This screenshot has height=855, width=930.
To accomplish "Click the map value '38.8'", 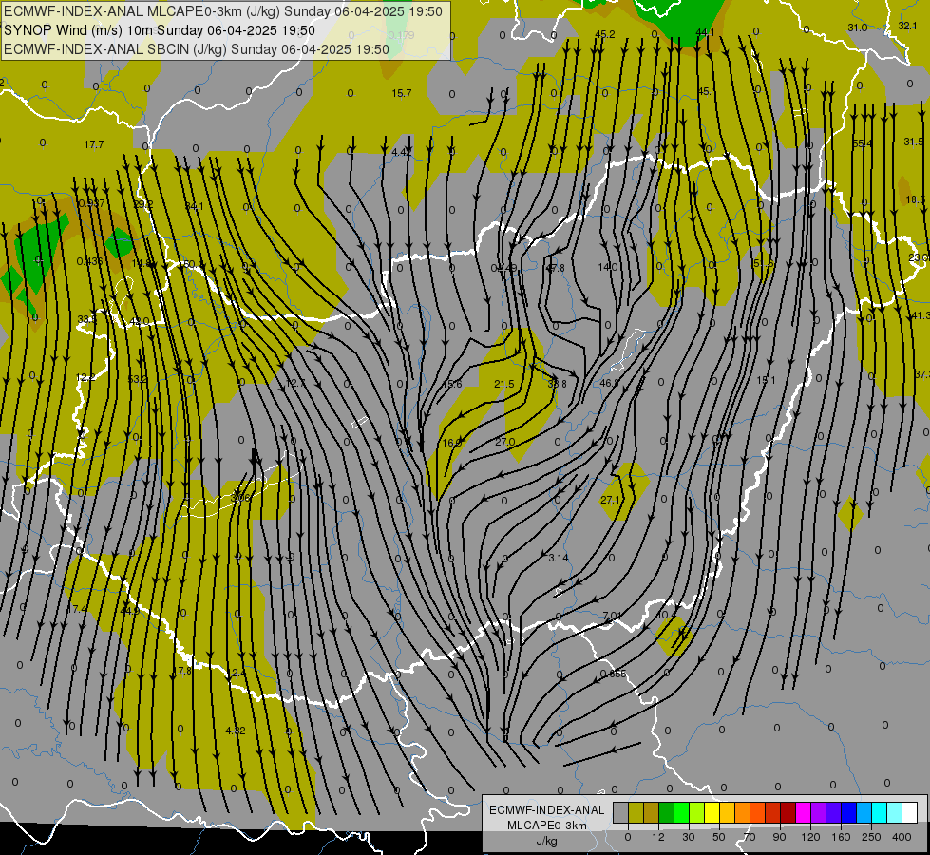I will point(557,384).
